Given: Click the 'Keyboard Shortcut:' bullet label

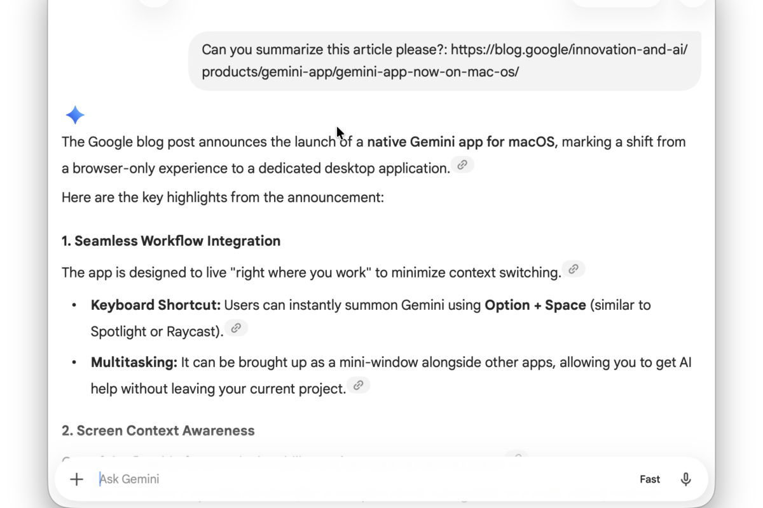Looking at the screenshot, I should click(x=156, y=305).
